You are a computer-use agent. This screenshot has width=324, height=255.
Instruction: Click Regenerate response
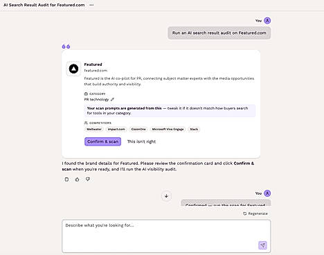click(x=255, y=213)
